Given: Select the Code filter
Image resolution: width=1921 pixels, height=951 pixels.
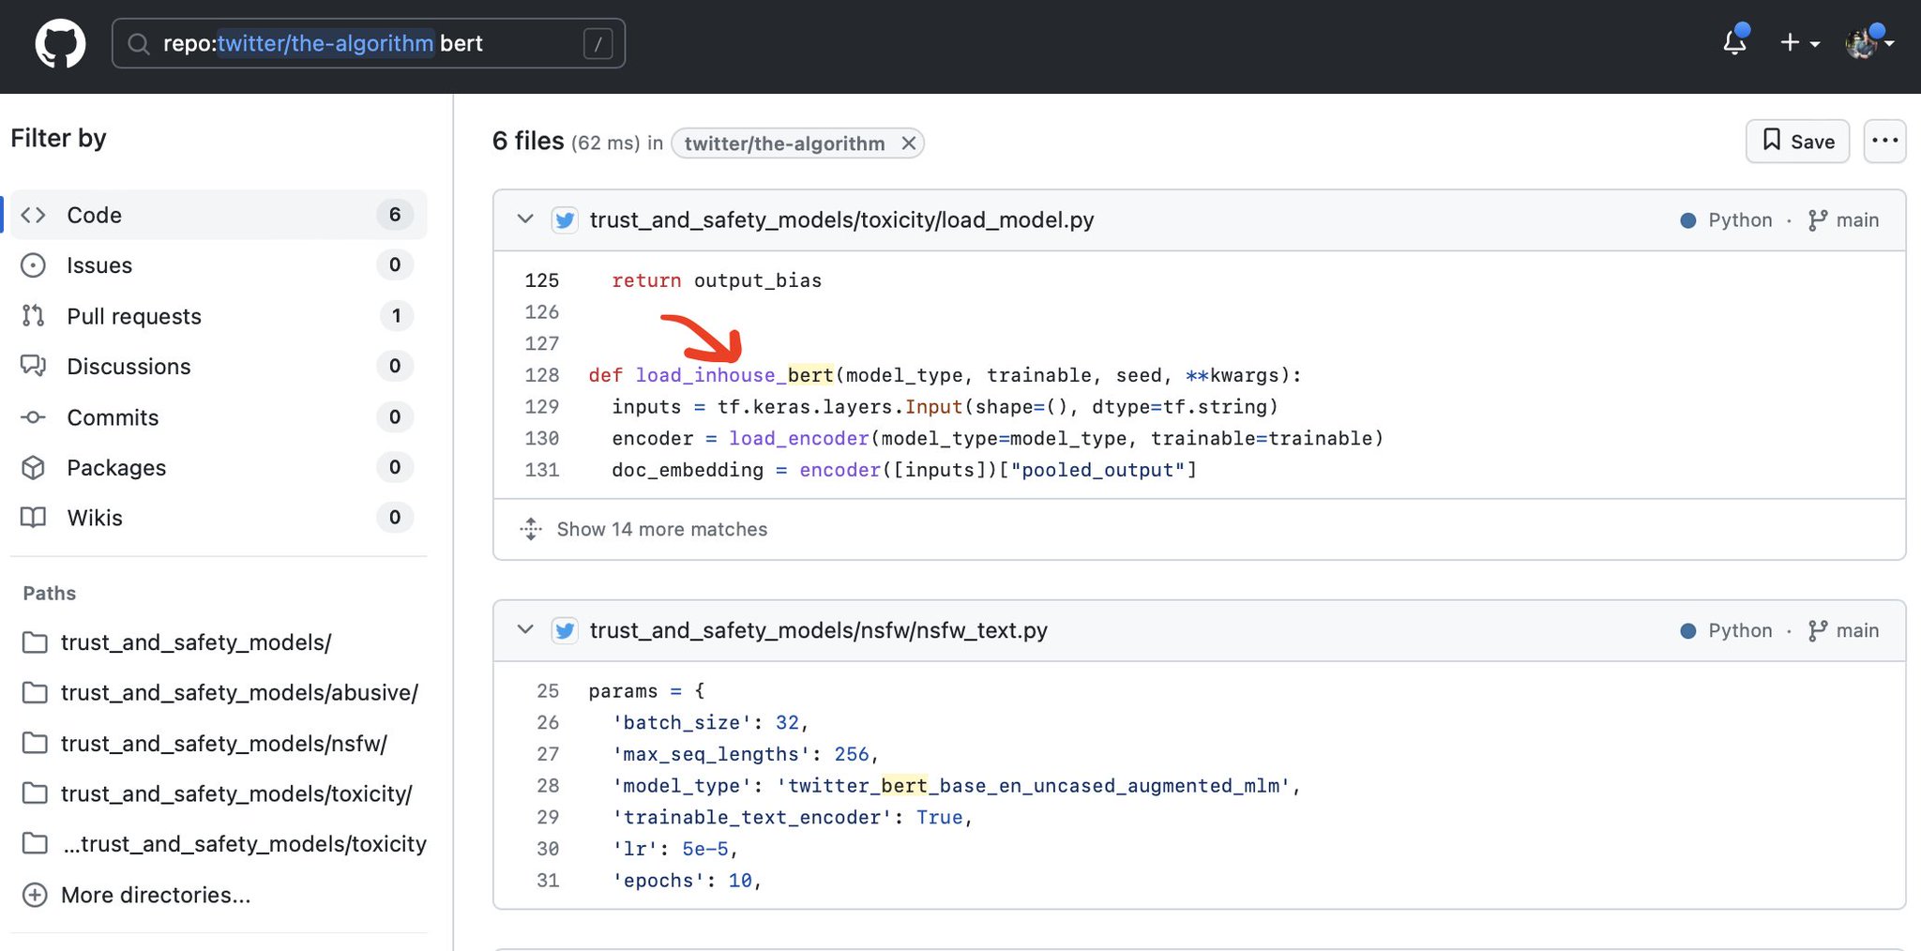Looking at the screenshot, I should (218, 215).
